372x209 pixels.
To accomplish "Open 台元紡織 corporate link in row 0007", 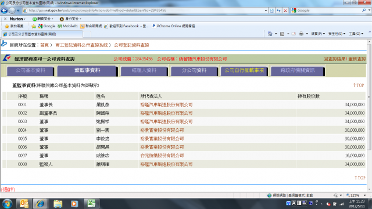I will 162,156.
